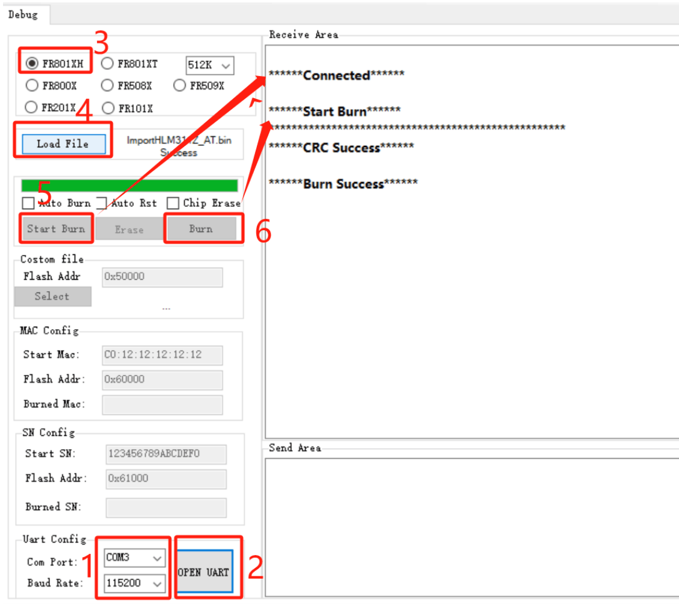679x604 pixels.
Task: Check the Chip Erase option
Action: pyautogui.click(x=173, y=203)
